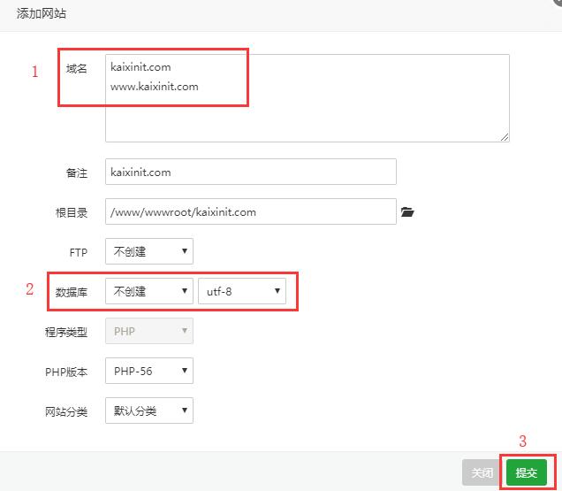Place cursor on the www.kaixinit.com line

click(x=155, y=87)
